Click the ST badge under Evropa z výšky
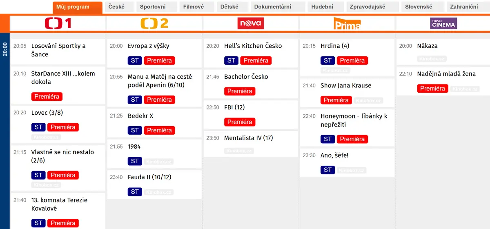Image resolution: width=490 pixels, height=229 pixels. [x=135, y=61]
